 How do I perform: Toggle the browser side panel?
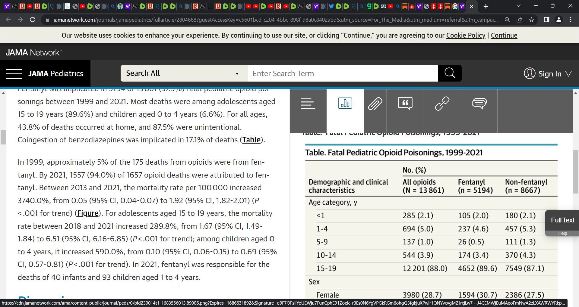(x=546, y=20)
